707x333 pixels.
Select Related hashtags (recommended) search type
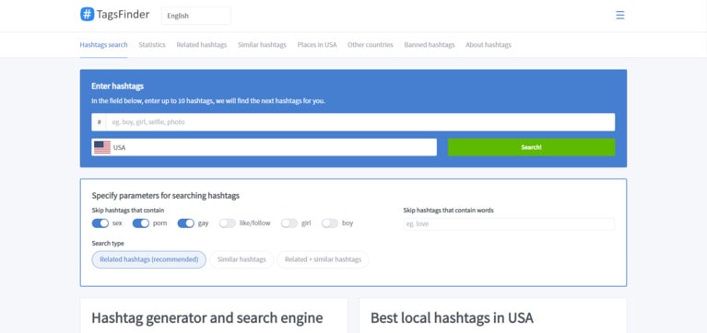[x=148, y=259]
